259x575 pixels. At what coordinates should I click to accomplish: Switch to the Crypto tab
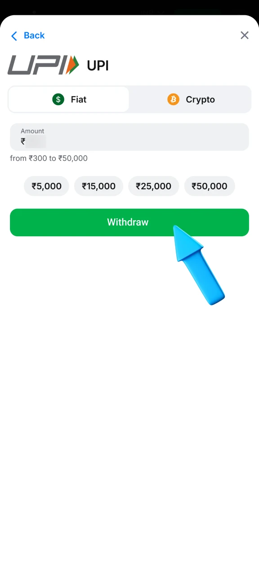point(191,99)
